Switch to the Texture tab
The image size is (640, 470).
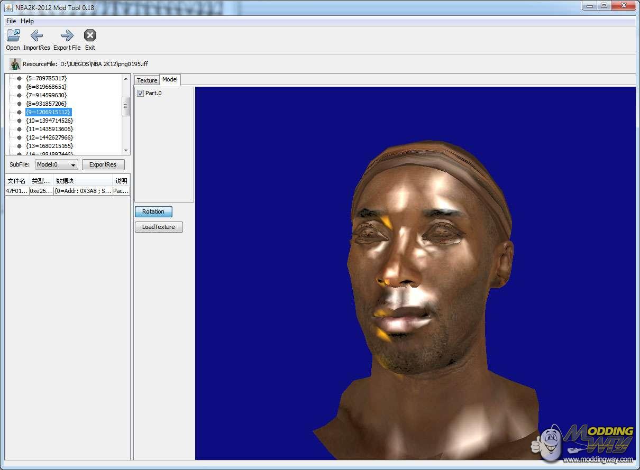(147, 80)
